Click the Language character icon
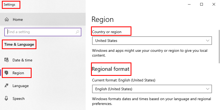 click(6, 86)
